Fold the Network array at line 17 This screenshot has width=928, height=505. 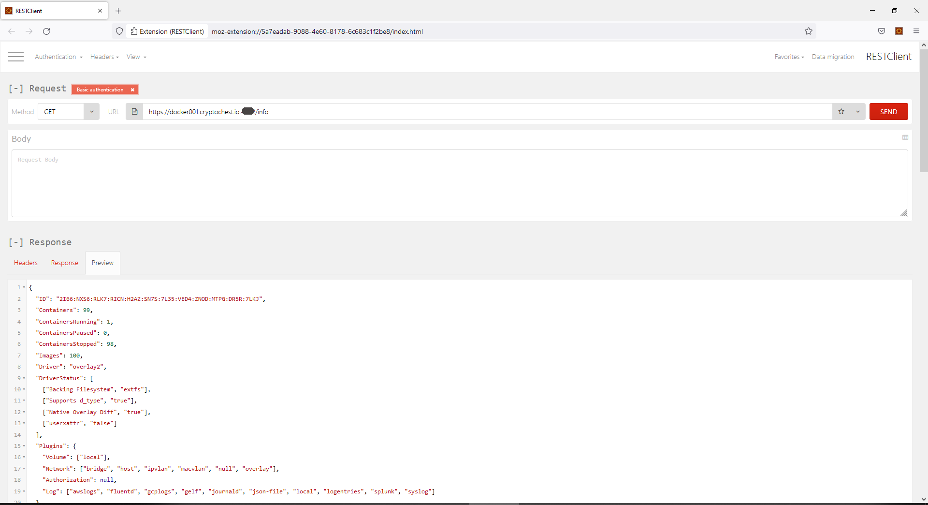point(24,469)
